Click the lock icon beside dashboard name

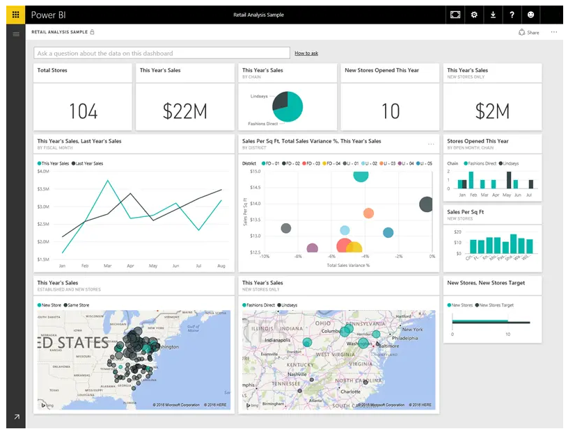coord(92,32)
